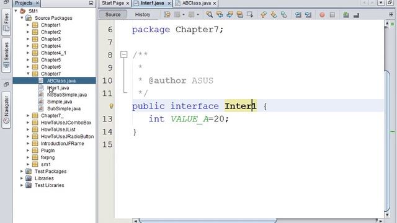
Task: Toggle Rectangular Selection icon
Action: point(250,15)
